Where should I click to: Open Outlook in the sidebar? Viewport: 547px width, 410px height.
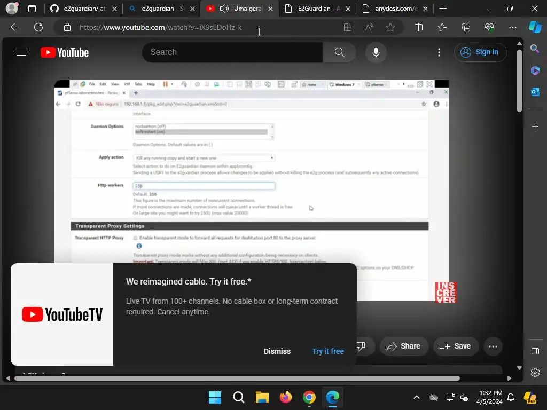[x=535, y=92]
